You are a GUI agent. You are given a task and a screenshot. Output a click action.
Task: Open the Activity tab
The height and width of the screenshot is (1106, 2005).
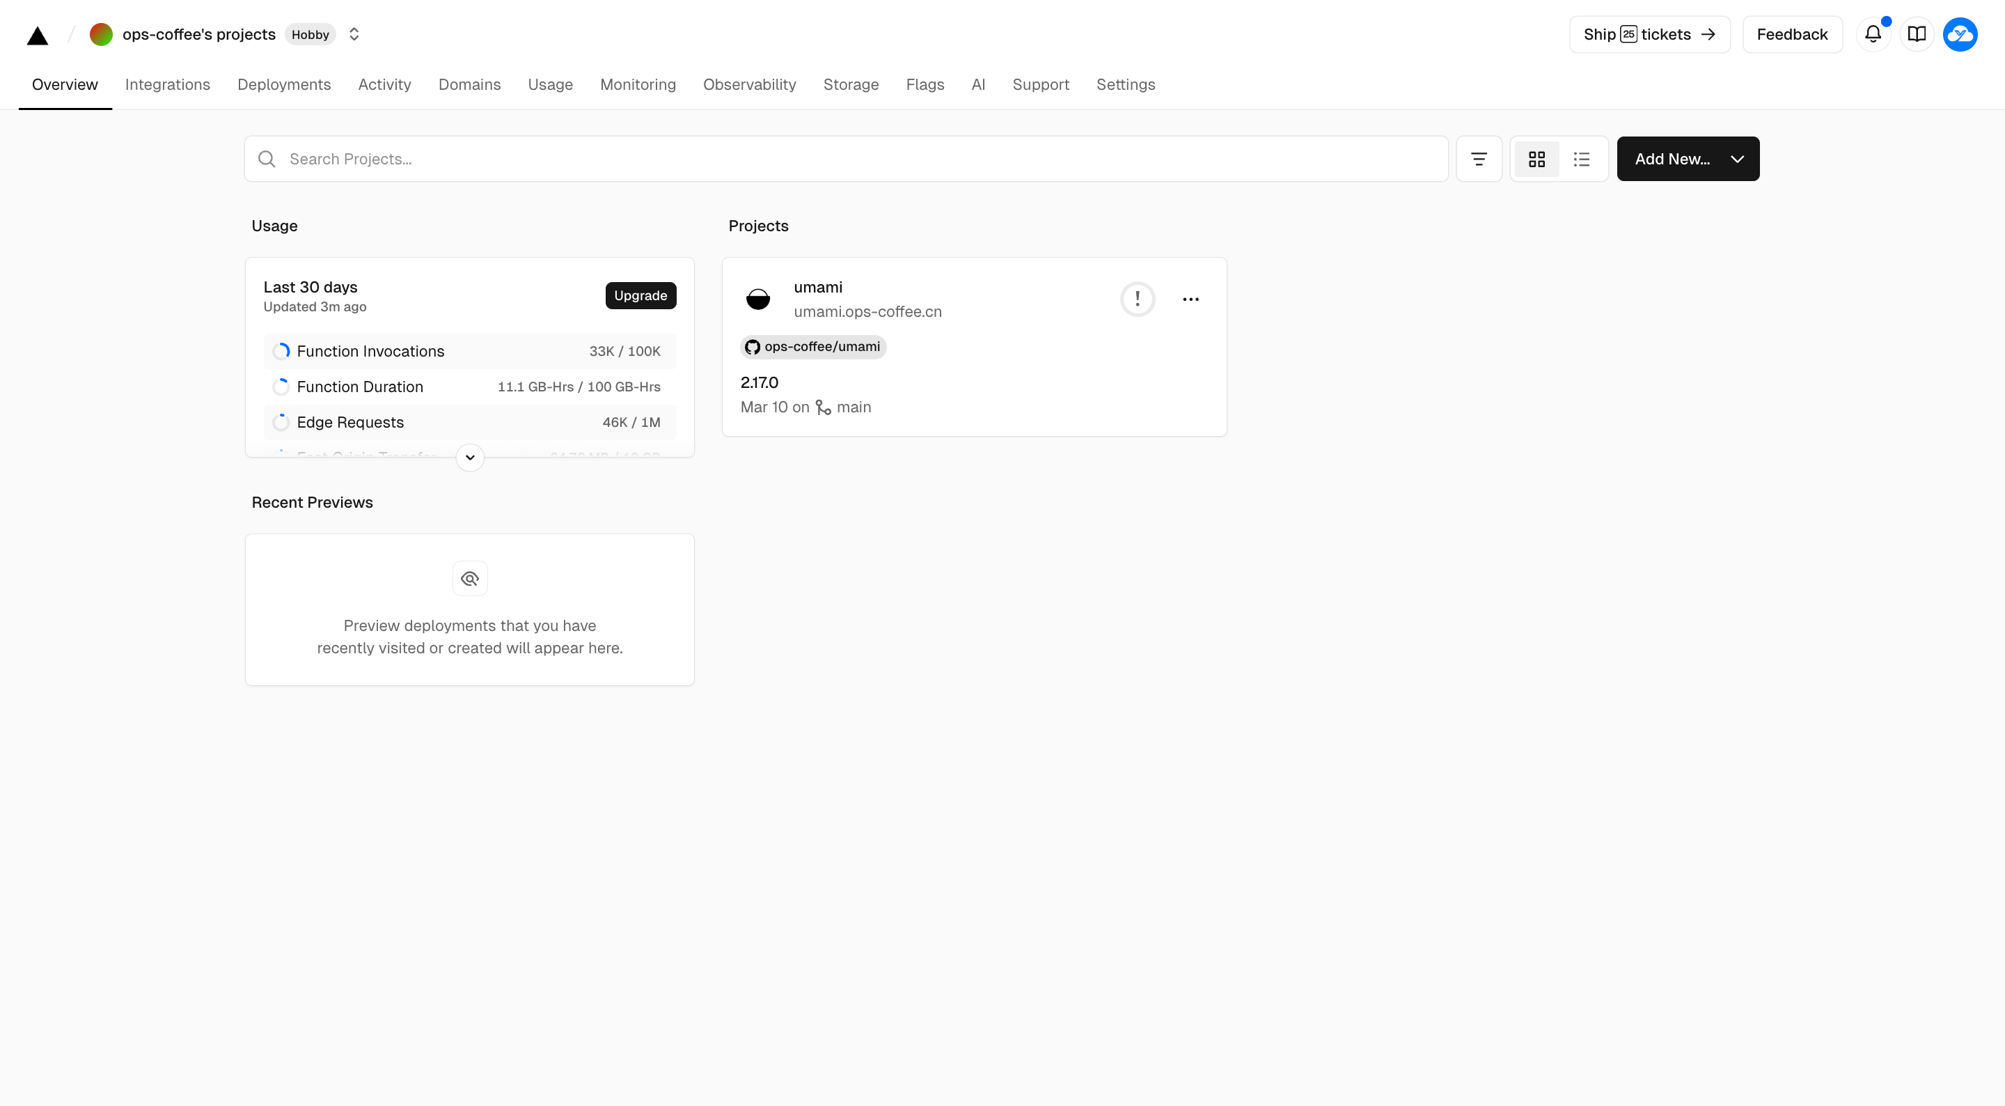point(384,84)
